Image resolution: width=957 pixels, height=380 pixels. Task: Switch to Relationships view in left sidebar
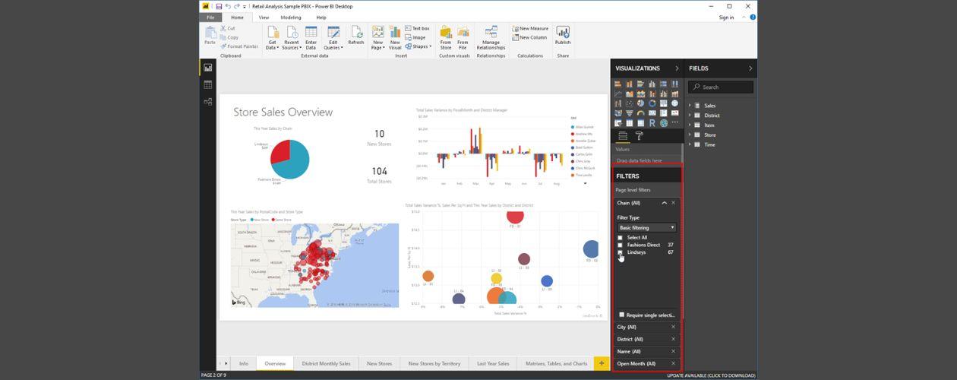coord(208,101)
